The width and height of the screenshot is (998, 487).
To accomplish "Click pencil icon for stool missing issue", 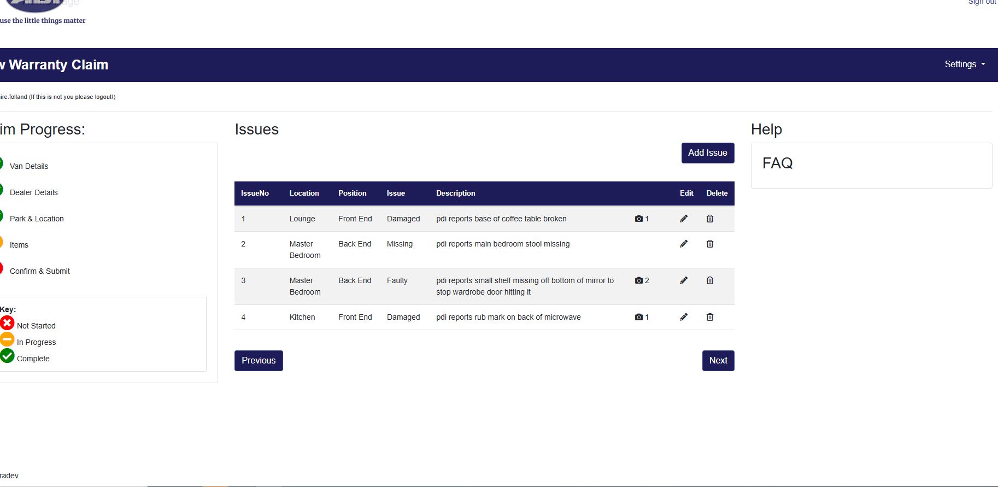I will pyautogui.click(x=683, y=244).
